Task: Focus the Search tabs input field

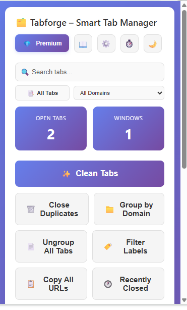Action: pyautogui.click(x=90, y=72)
